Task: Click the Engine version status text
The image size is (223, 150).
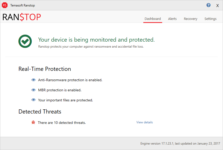Action: point(180,144)
